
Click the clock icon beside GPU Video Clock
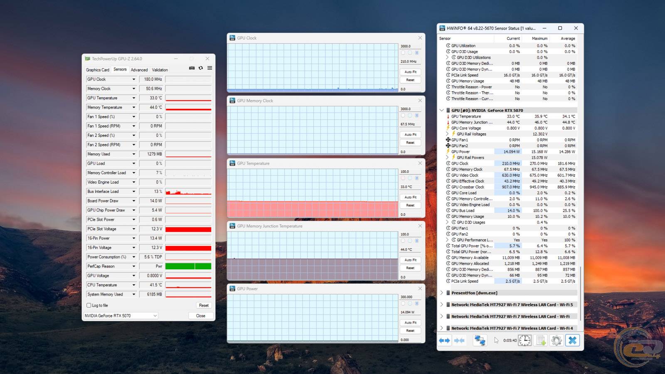(x=448, y=175)
